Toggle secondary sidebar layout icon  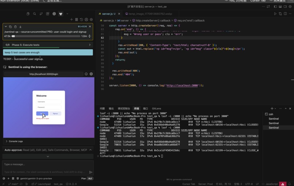[x=285, y=7]
